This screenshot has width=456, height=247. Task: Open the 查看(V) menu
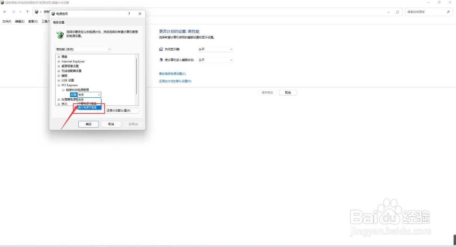(x=33, y=21)
